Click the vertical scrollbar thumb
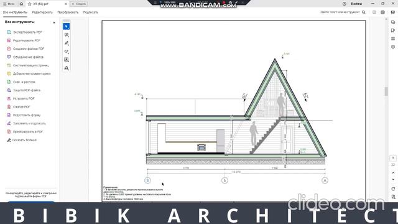The height and width of the screenshot is (224, 398). click(x=386, y=91)
